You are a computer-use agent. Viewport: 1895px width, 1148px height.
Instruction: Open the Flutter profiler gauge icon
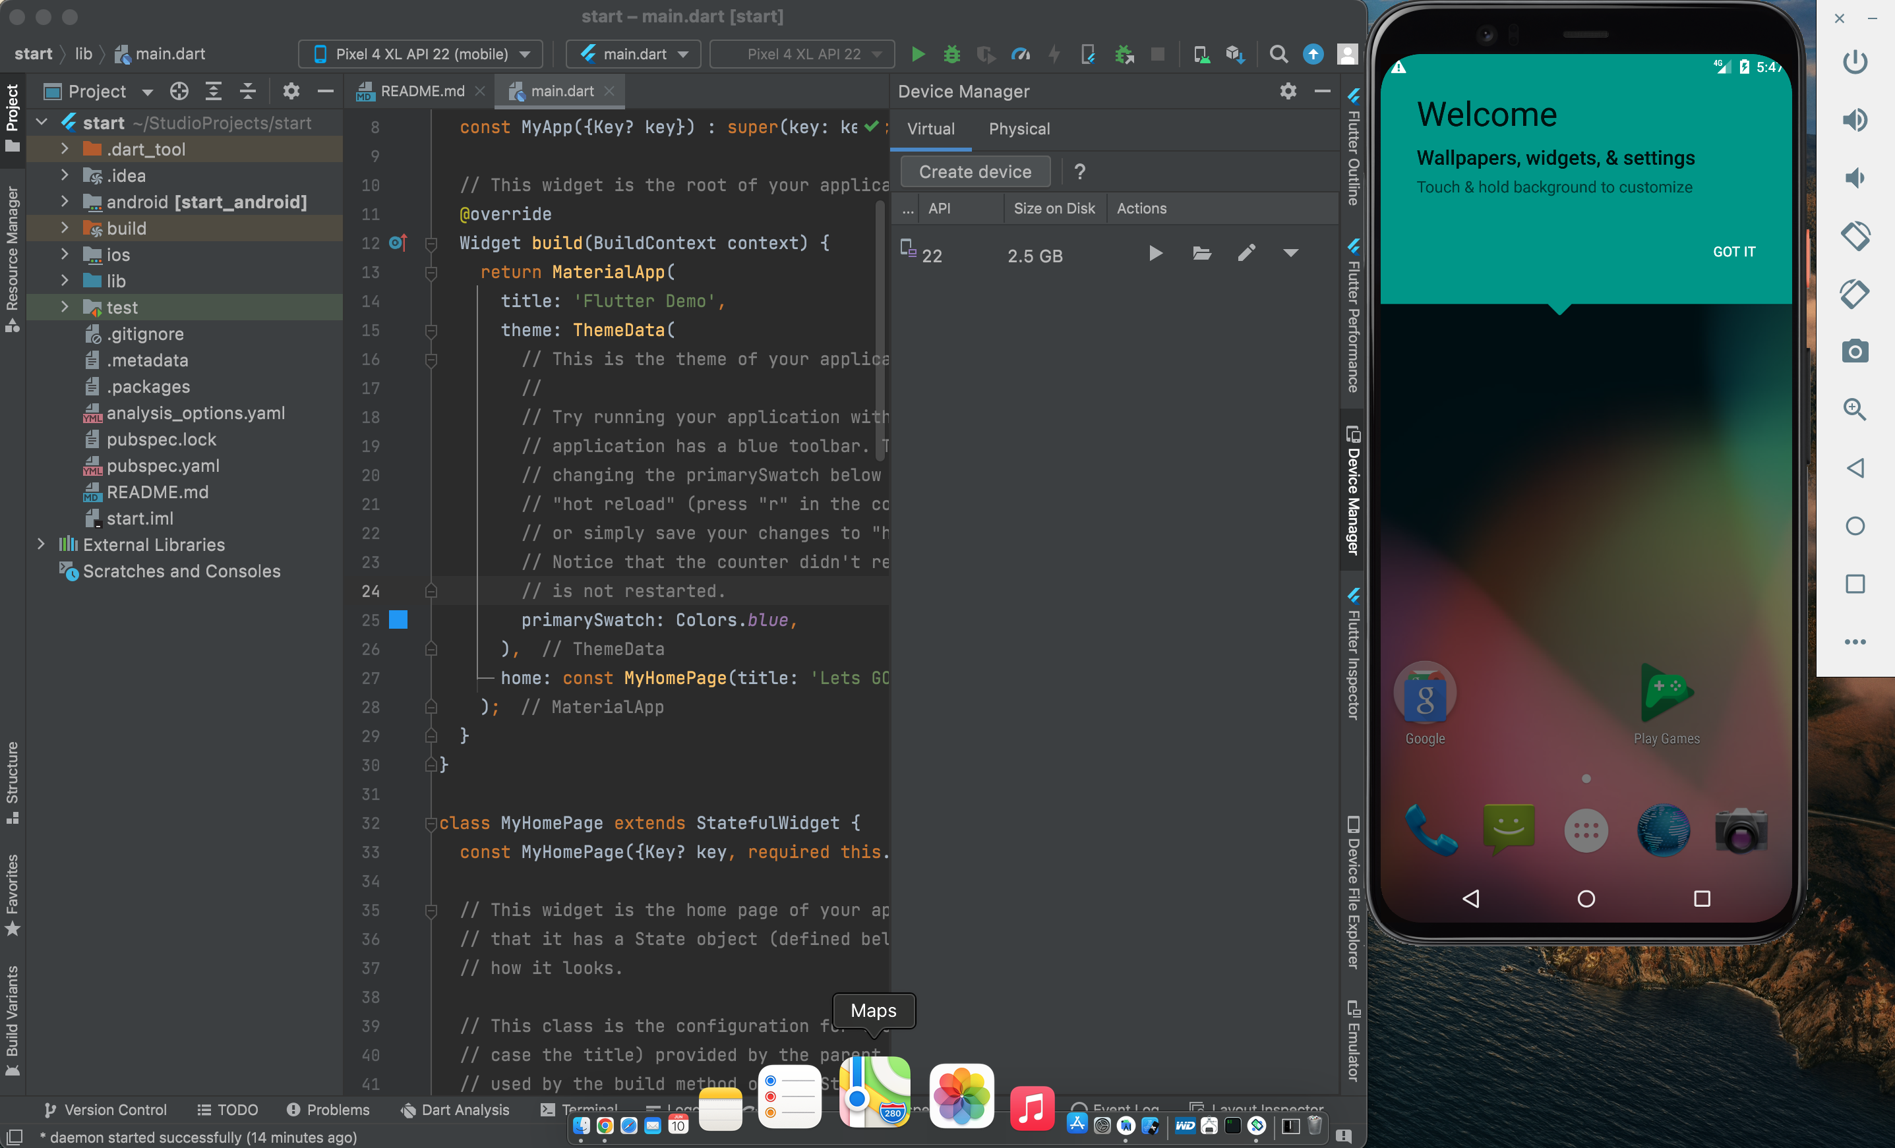[x=1020, y=54]
